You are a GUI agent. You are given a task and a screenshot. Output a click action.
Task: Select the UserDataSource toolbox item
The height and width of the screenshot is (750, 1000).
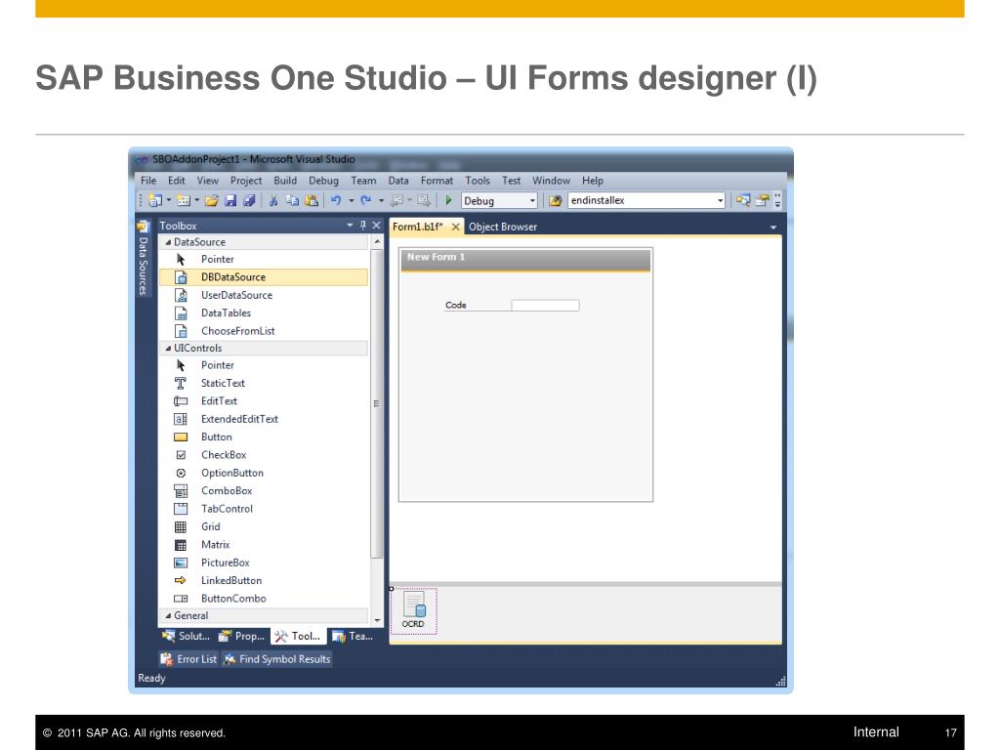pos(264,295)
